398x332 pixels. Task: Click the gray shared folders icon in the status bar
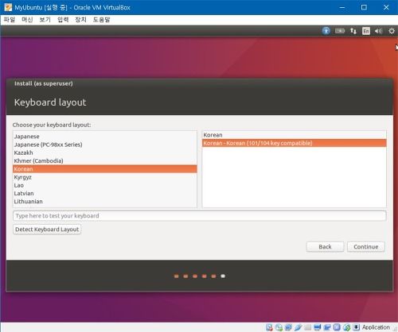(308, 327)
